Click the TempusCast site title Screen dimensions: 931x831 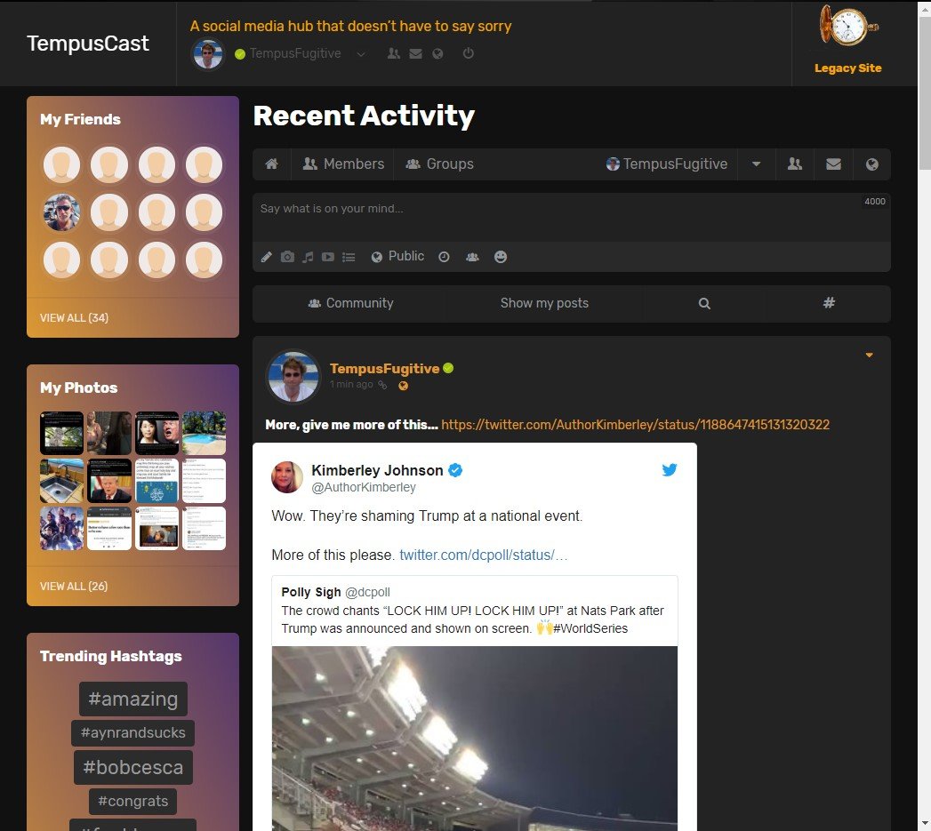click(88, 43)
